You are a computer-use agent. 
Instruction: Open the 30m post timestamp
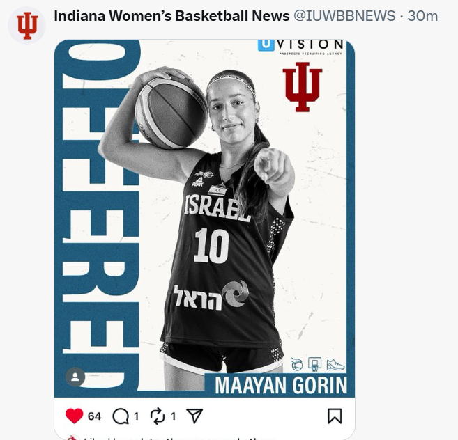tap(422, 16)
